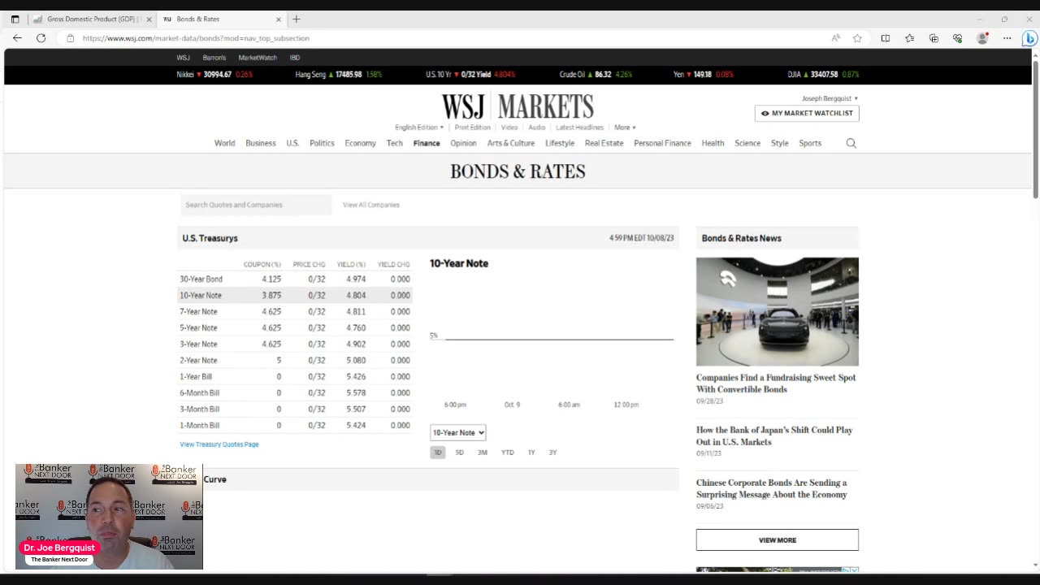Select the 1Y chart range
This screenshot has width=1040, height=585.
531,453
